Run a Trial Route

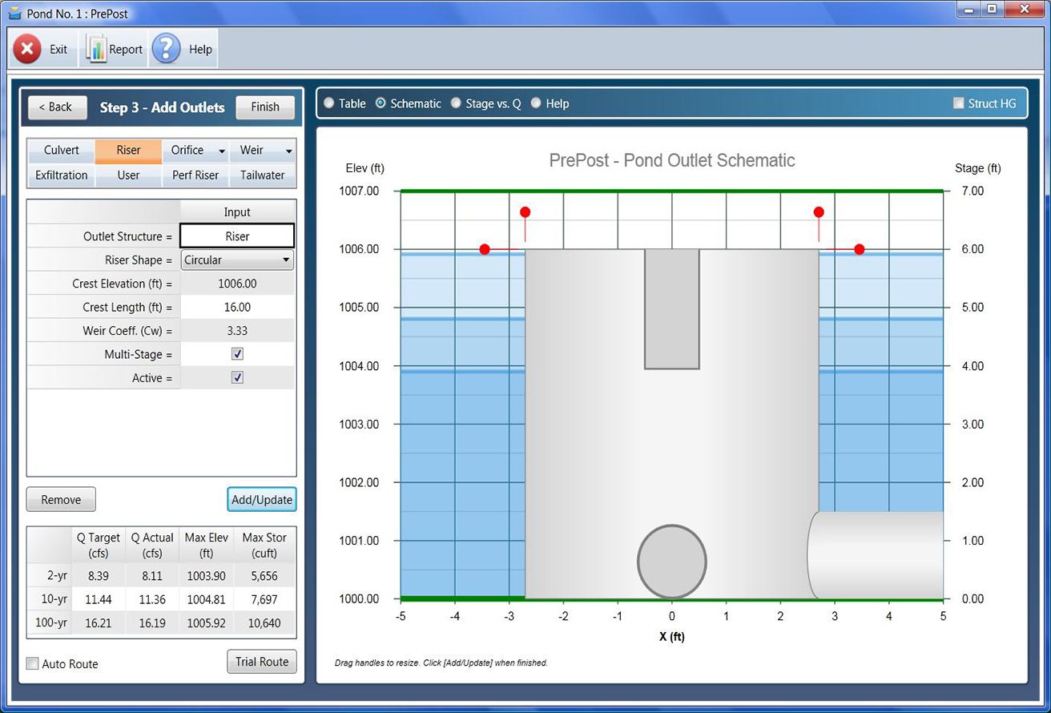click(x=262, y=661)
